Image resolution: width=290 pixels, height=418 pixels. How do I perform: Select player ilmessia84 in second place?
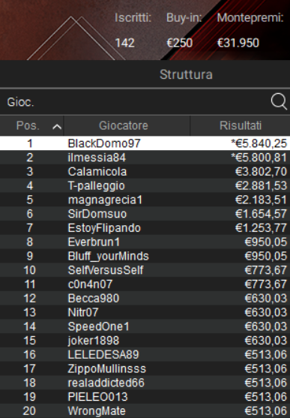145,158
